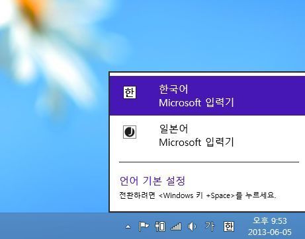Open the Action Center flag icon
305x239 pixels.
point(144,226)
